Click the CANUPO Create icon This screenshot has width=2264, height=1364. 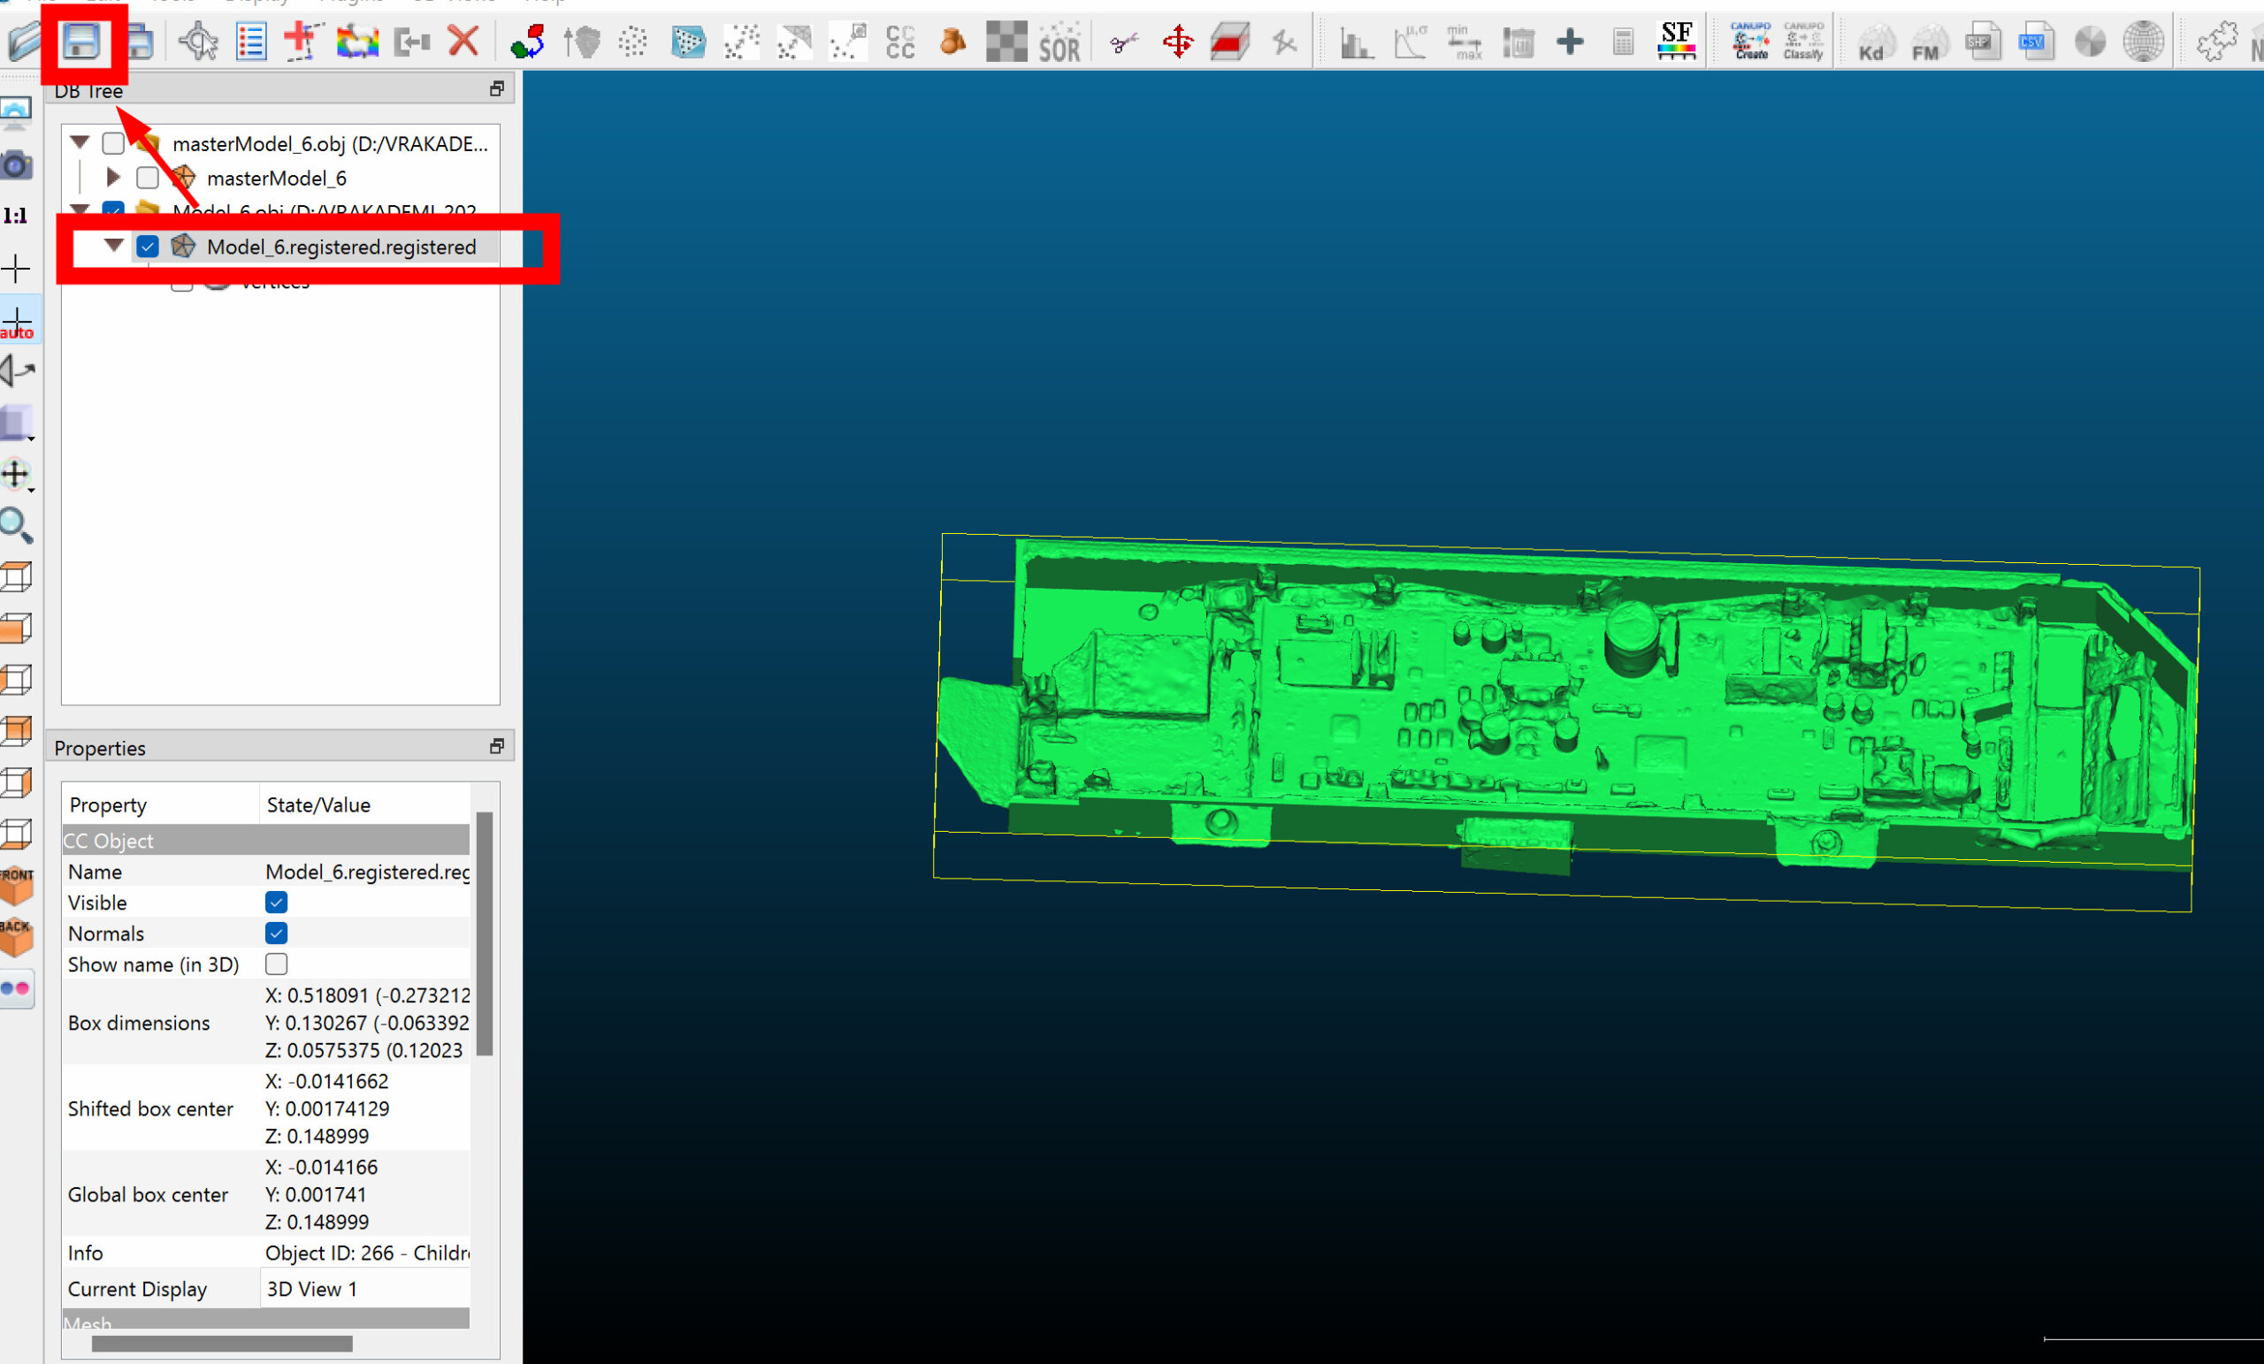click(1750, 42)
